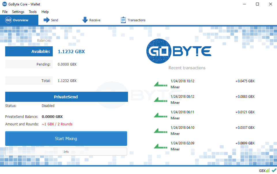Click the Start Mixing button
Screen dimensions: 277x174
[66, 138]
